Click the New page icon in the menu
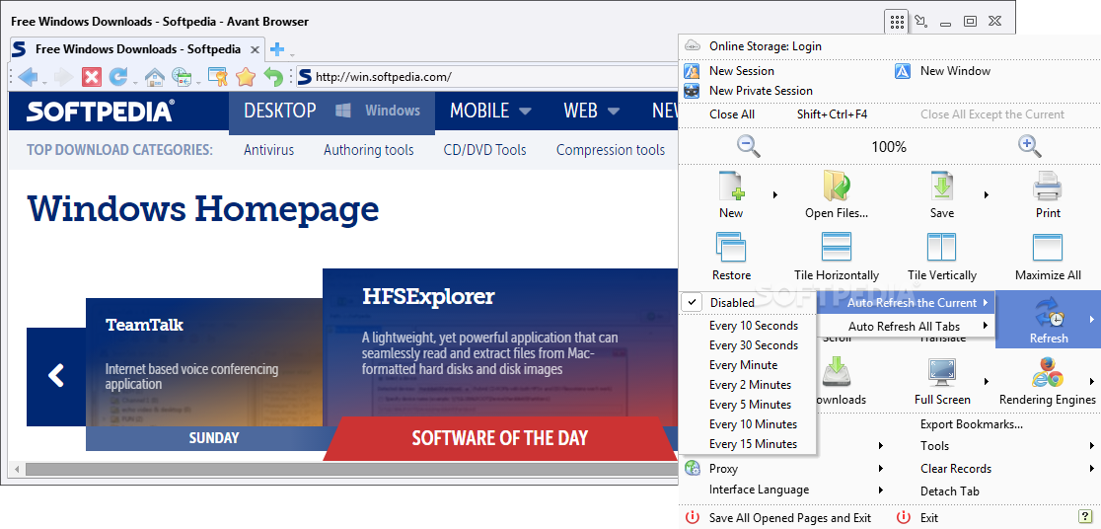1101x529 pixels. (x=731, y=188)
